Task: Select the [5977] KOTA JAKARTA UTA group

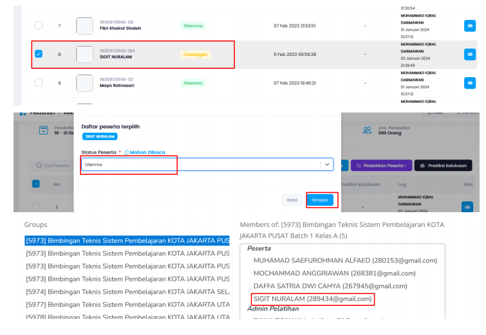Action: click(127, 304)
